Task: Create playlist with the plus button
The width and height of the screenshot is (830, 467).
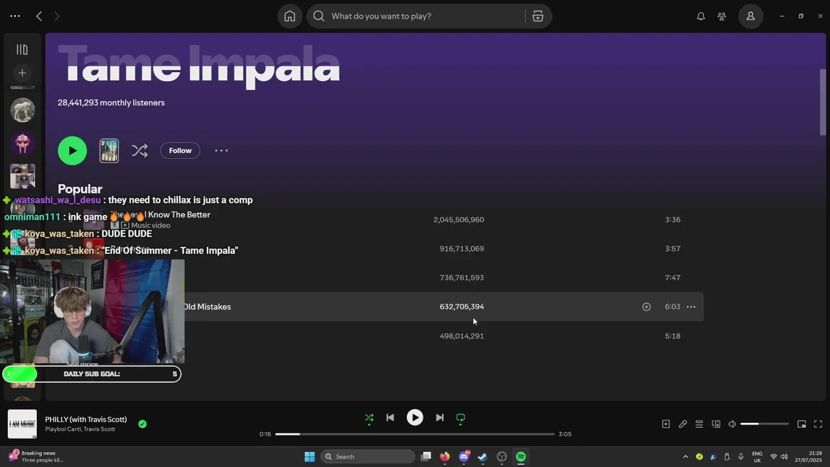Action: 22,73
